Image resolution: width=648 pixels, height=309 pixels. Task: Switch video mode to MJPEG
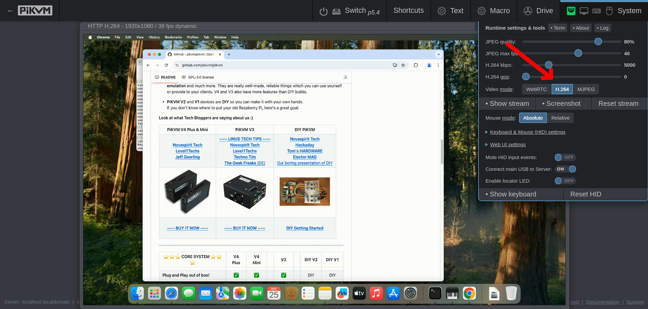pyautogui.click(x=586, y=89)
